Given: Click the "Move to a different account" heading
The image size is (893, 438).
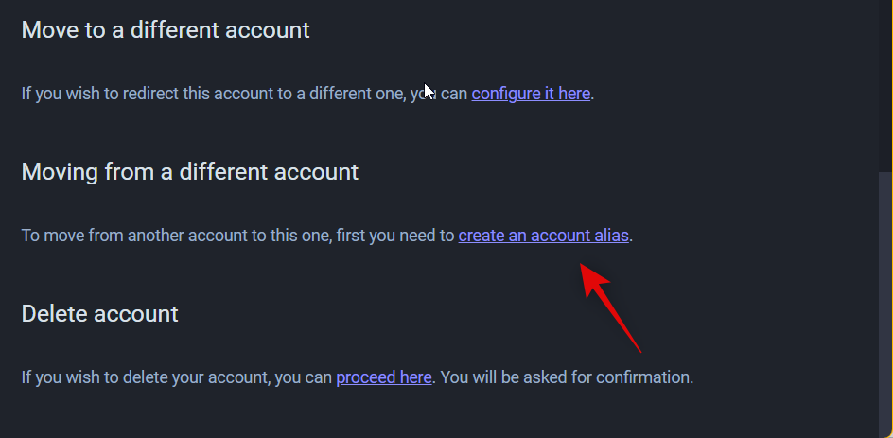Looking at the screenshot, I should click(x=166, y=30).
